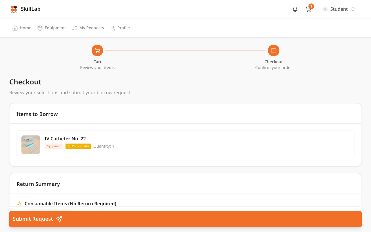Click the IV Catheter No. 22 item name
This screenshot has height=232, width=371.
65,139
